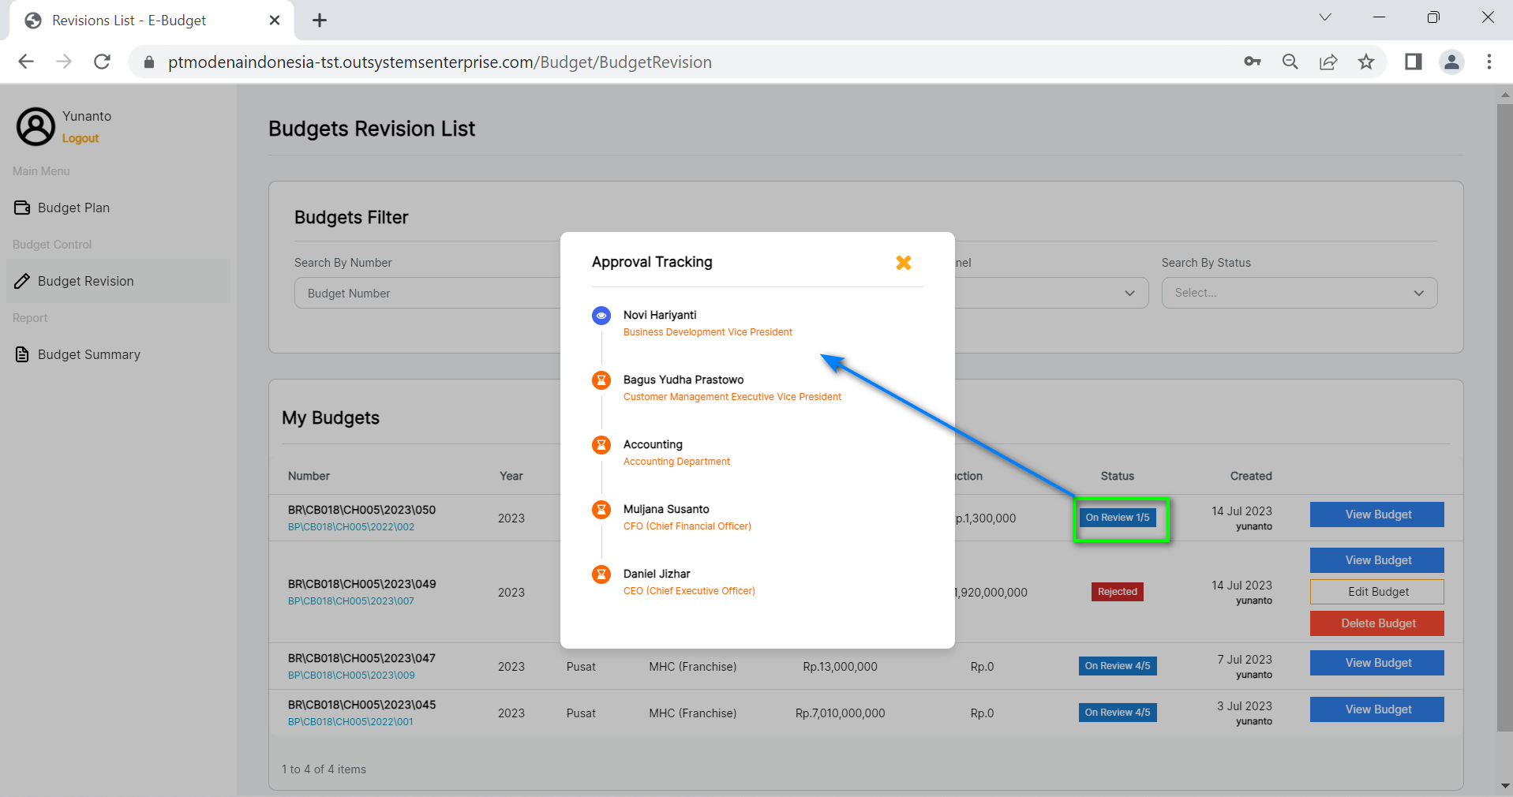The height and width of the screenshot is (797, 1513).
Task: Bookmark this page with the star icon
Action: click(1366, 62)
